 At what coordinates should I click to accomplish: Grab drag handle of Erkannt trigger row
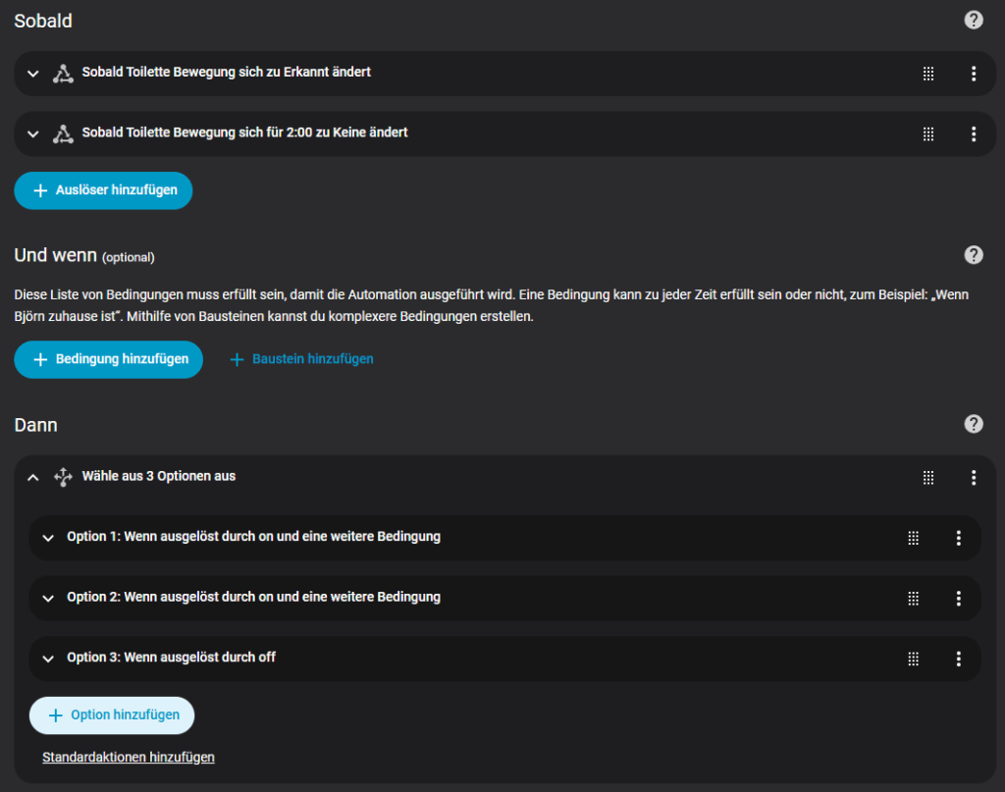(927, 74)
